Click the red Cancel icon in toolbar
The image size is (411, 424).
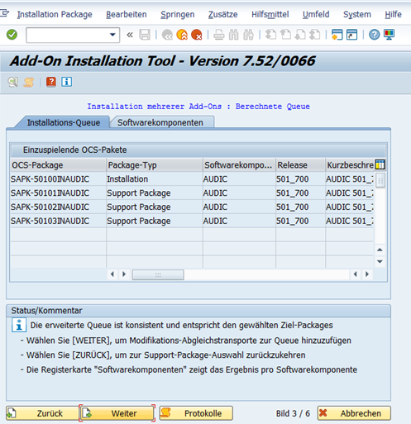pos(197,35)
